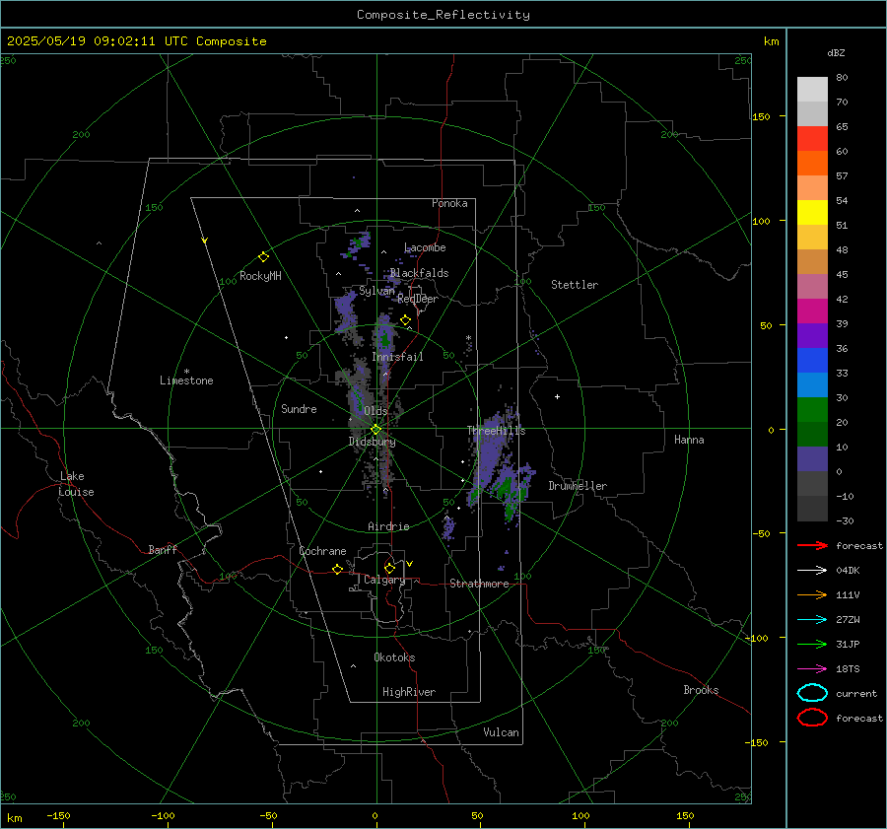The width and height of the screenshot is (887, 829).
Task: Click the 42 dBZ magenta color swatch
Action: [812, 311]
